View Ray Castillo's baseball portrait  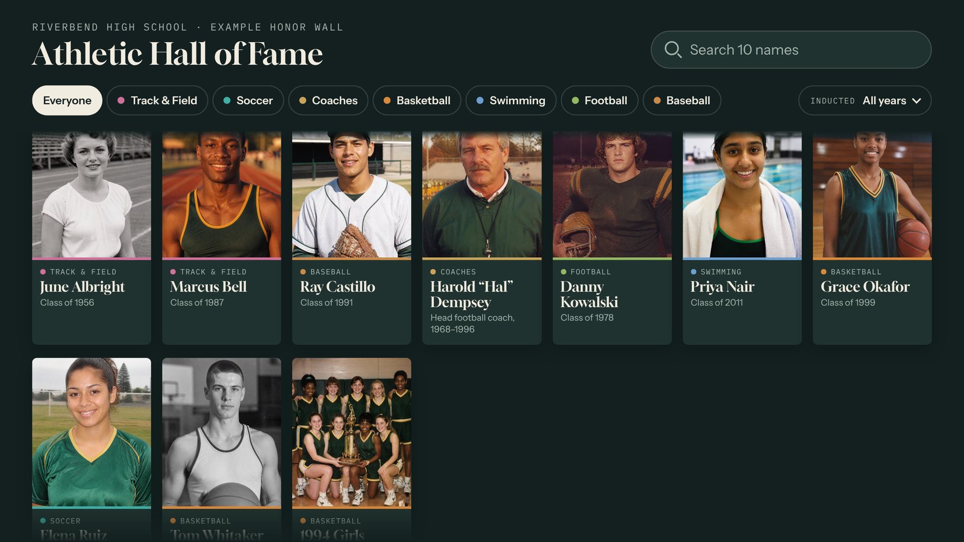click(x=352, y=195)
